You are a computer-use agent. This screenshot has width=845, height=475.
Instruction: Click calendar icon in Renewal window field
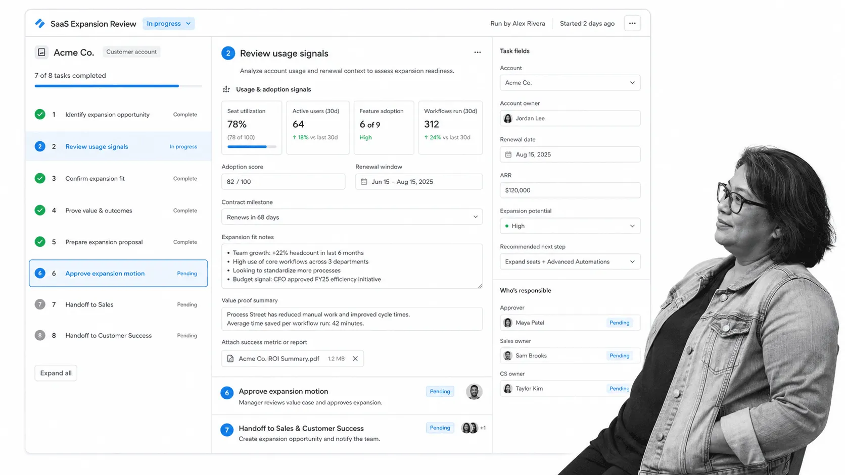[x=364, y=182]
